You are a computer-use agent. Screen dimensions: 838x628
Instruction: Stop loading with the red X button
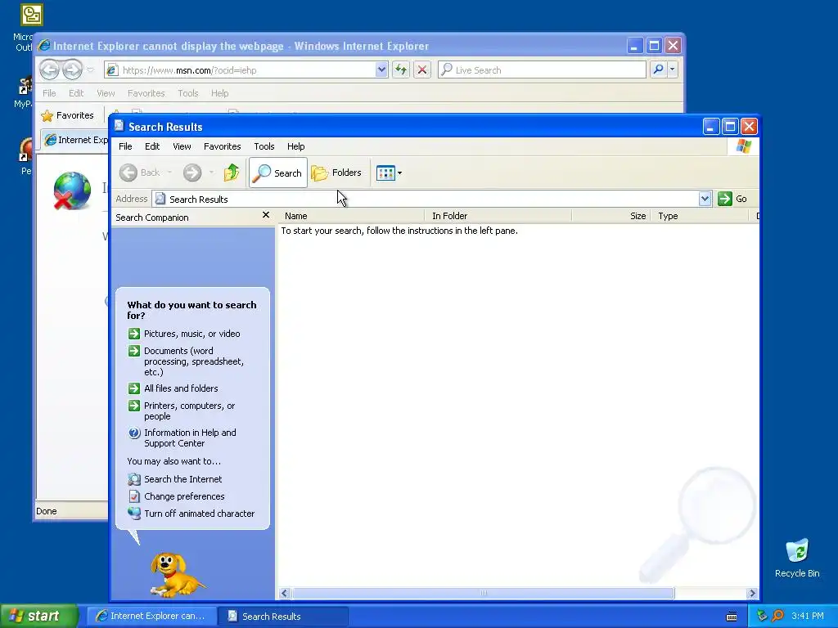click(422, 70)
